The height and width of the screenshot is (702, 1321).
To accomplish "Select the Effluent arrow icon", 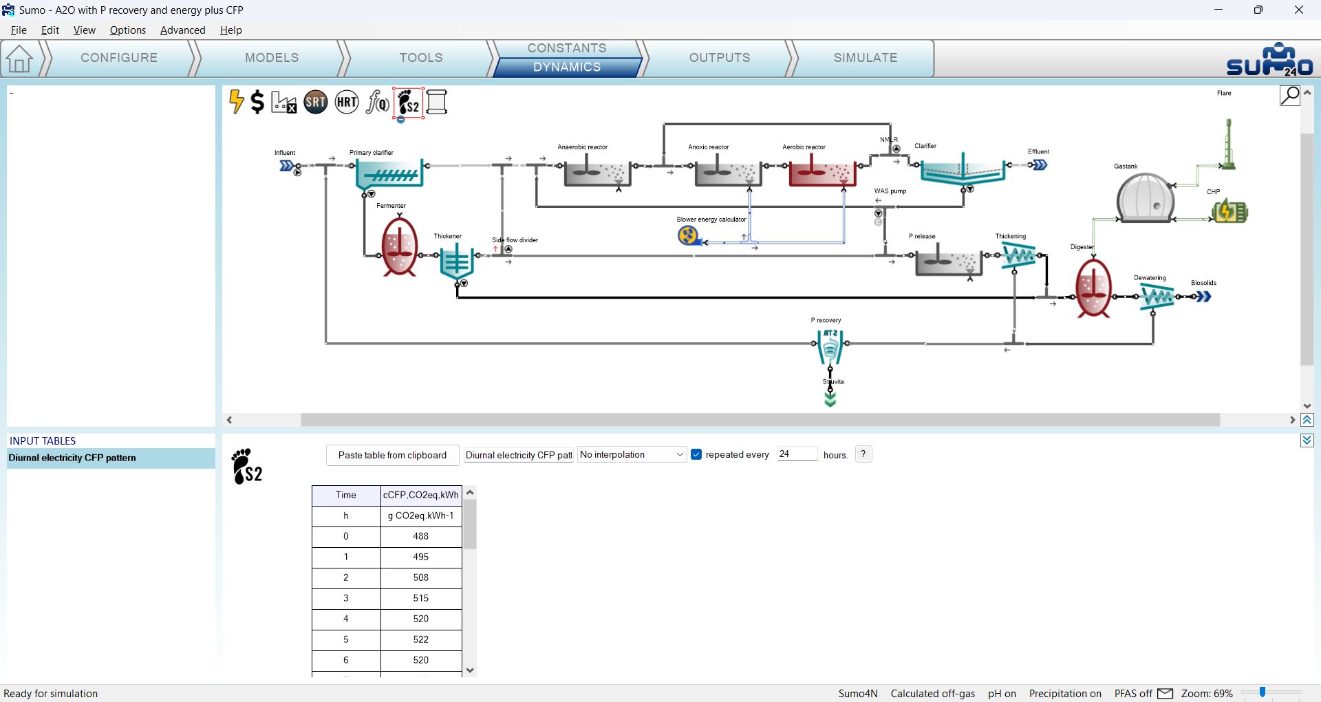I will (1040, 165).
